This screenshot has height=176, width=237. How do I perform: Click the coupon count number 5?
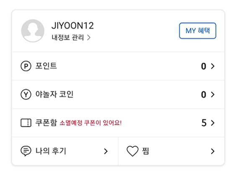point(204,123)
